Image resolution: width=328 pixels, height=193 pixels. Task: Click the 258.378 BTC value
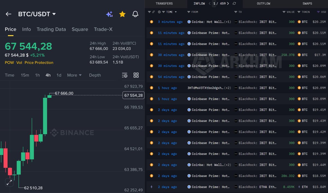(288, 55)
